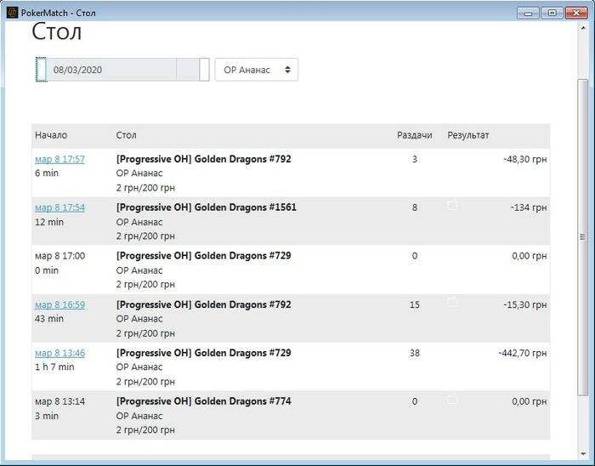
Task: Click the result -442,70 грн
Action: click(x=523, y=353)
